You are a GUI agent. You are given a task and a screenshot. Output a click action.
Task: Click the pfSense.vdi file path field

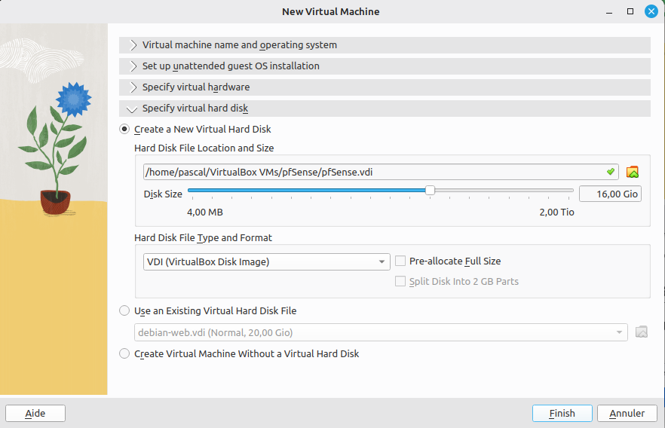tap(381, 172)
